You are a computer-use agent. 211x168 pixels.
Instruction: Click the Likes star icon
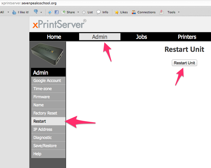pos(117,12)
